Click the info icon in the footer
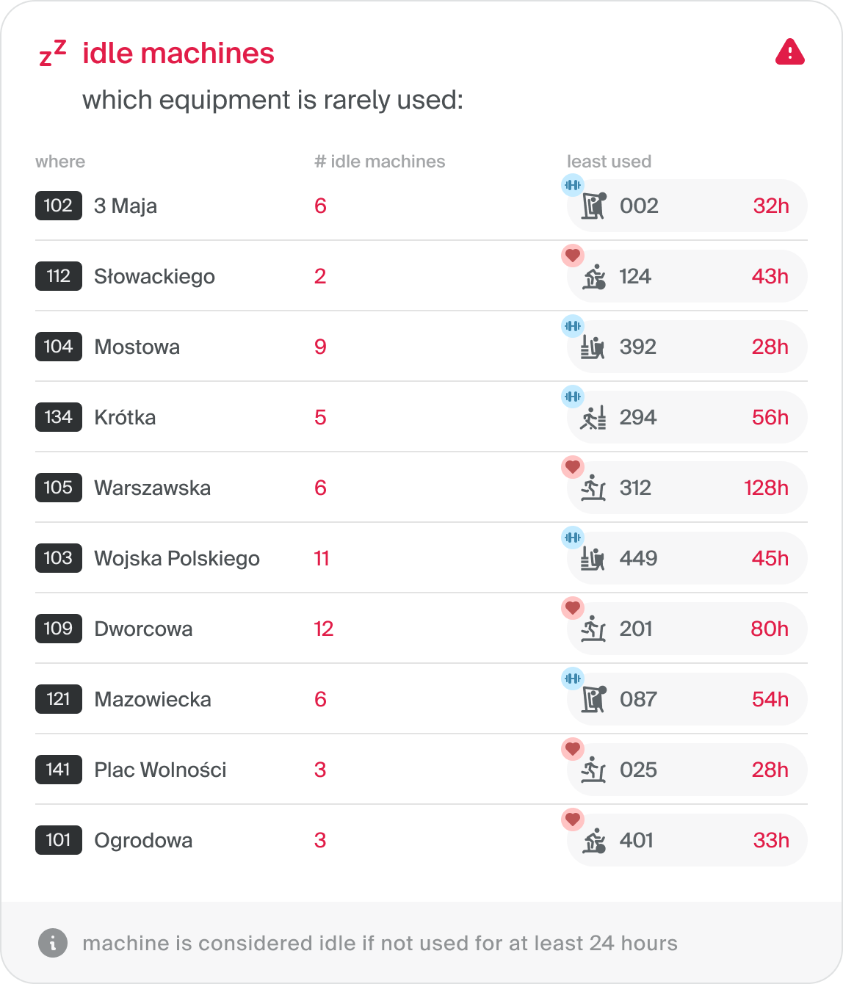The height and width of the screenshot is (984, 843). click(53, 943)
